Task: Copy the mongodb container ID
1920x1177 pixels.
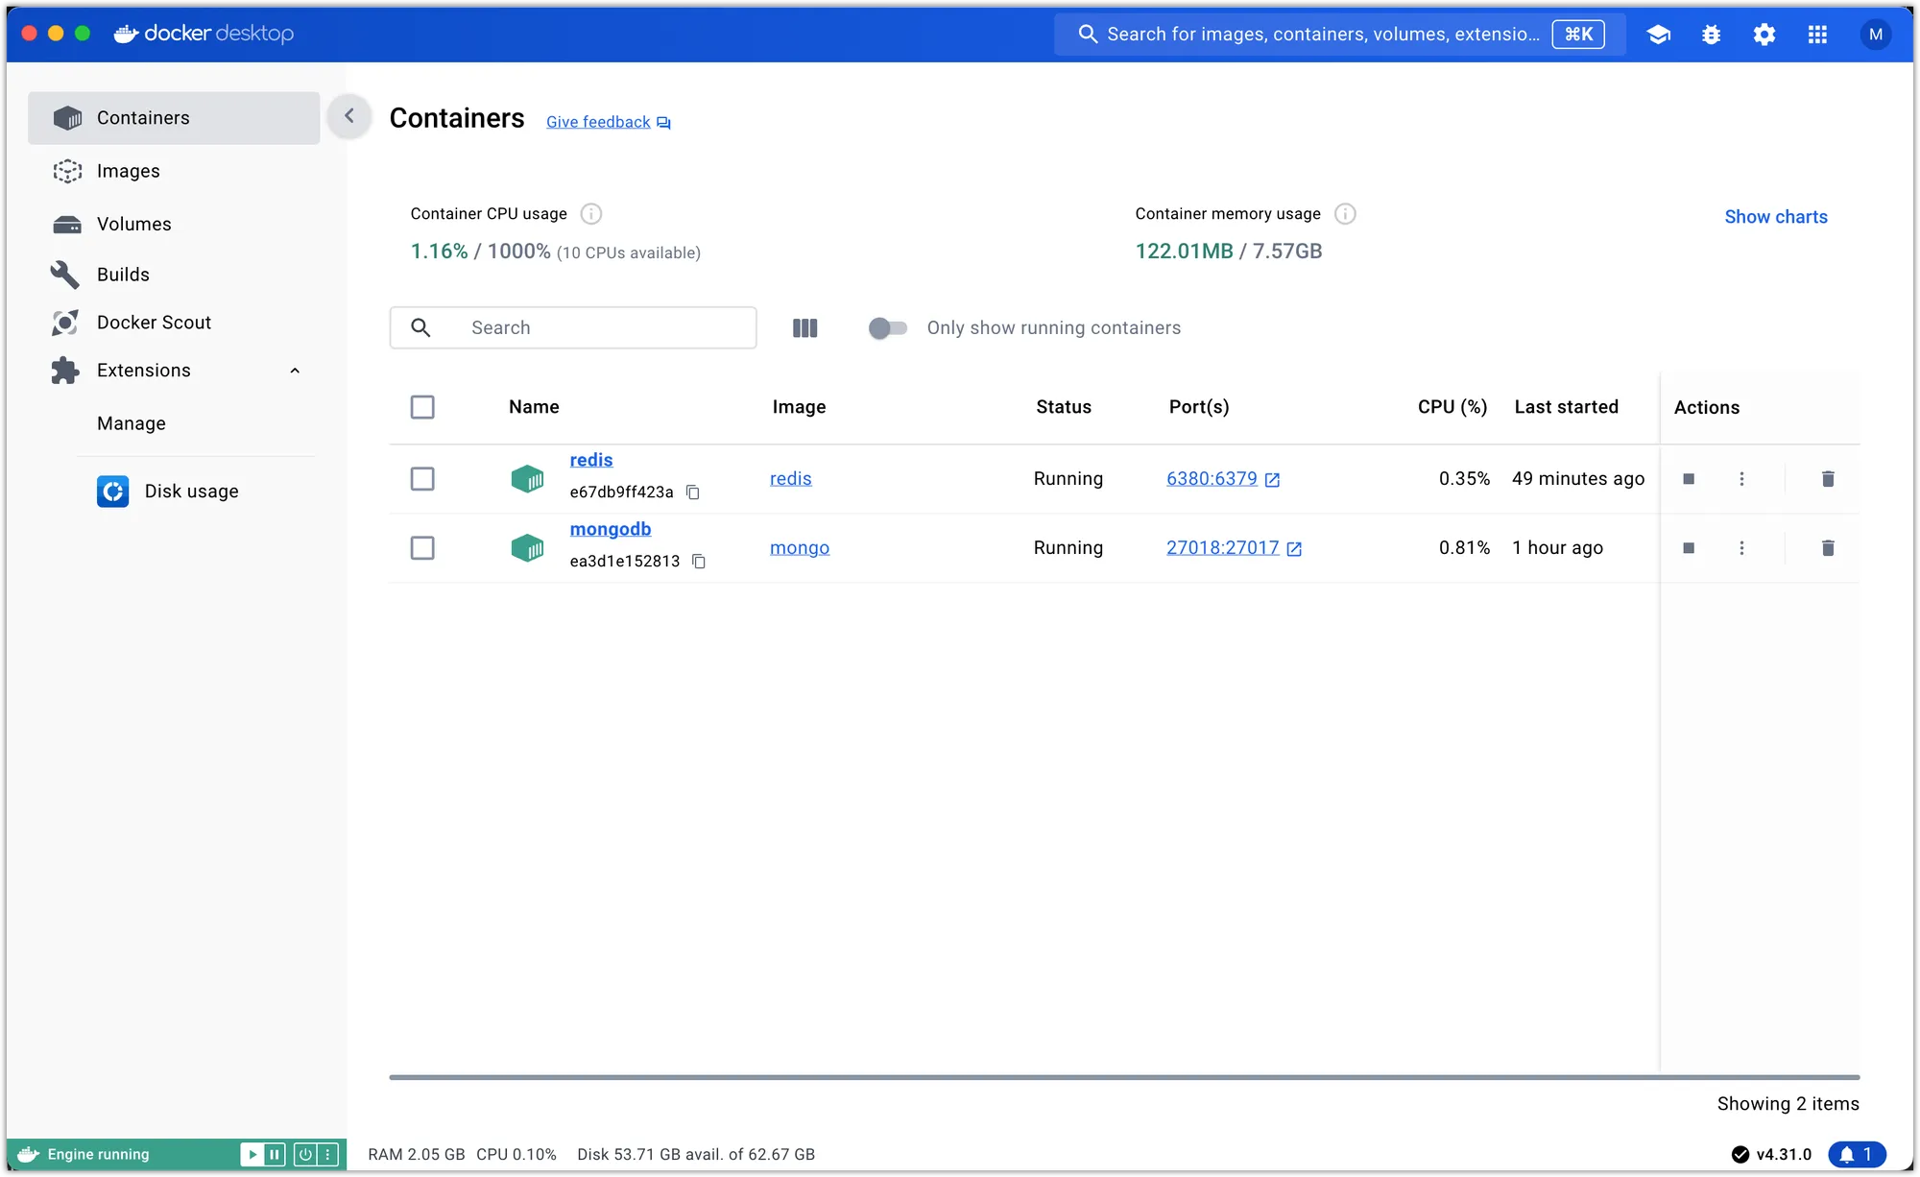Action: click(699, 562)
